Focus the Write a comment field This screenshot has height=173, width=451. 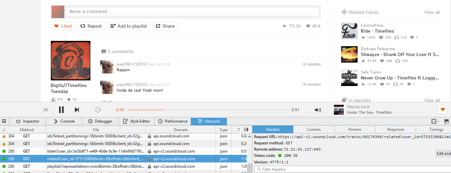pyautogui.click(x=192, y=12)
